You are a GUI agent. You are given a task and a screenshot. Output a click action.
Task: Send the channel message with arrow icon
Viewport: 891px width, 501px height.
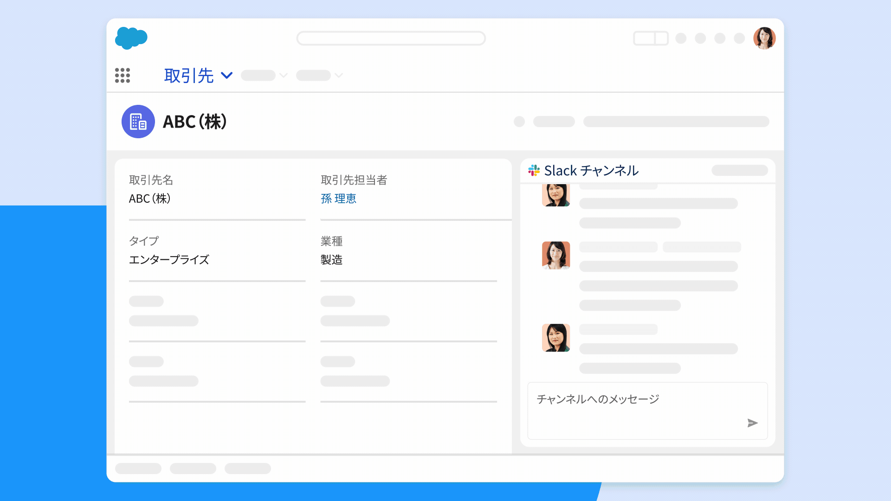click(x=752, y=423)
